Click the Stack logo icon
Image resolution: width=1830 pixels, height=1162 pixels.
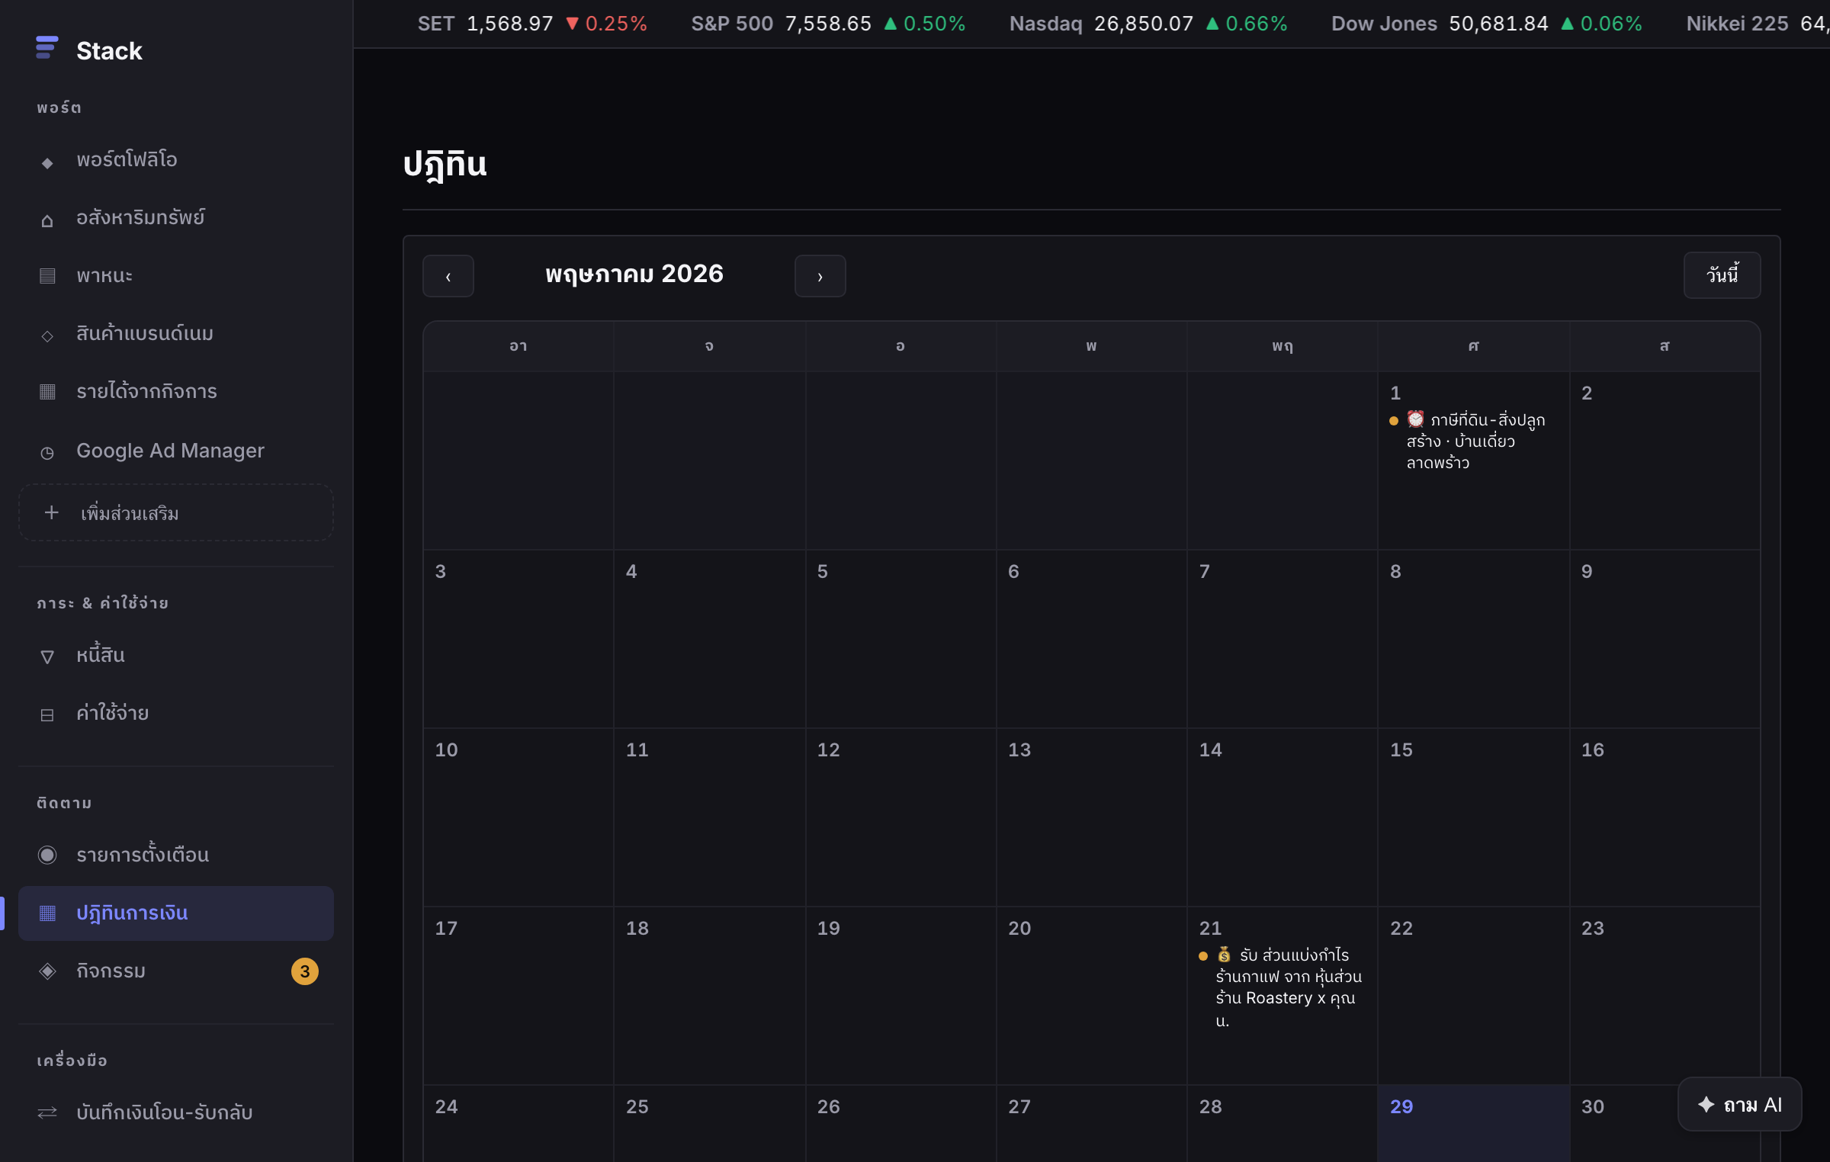47,48
